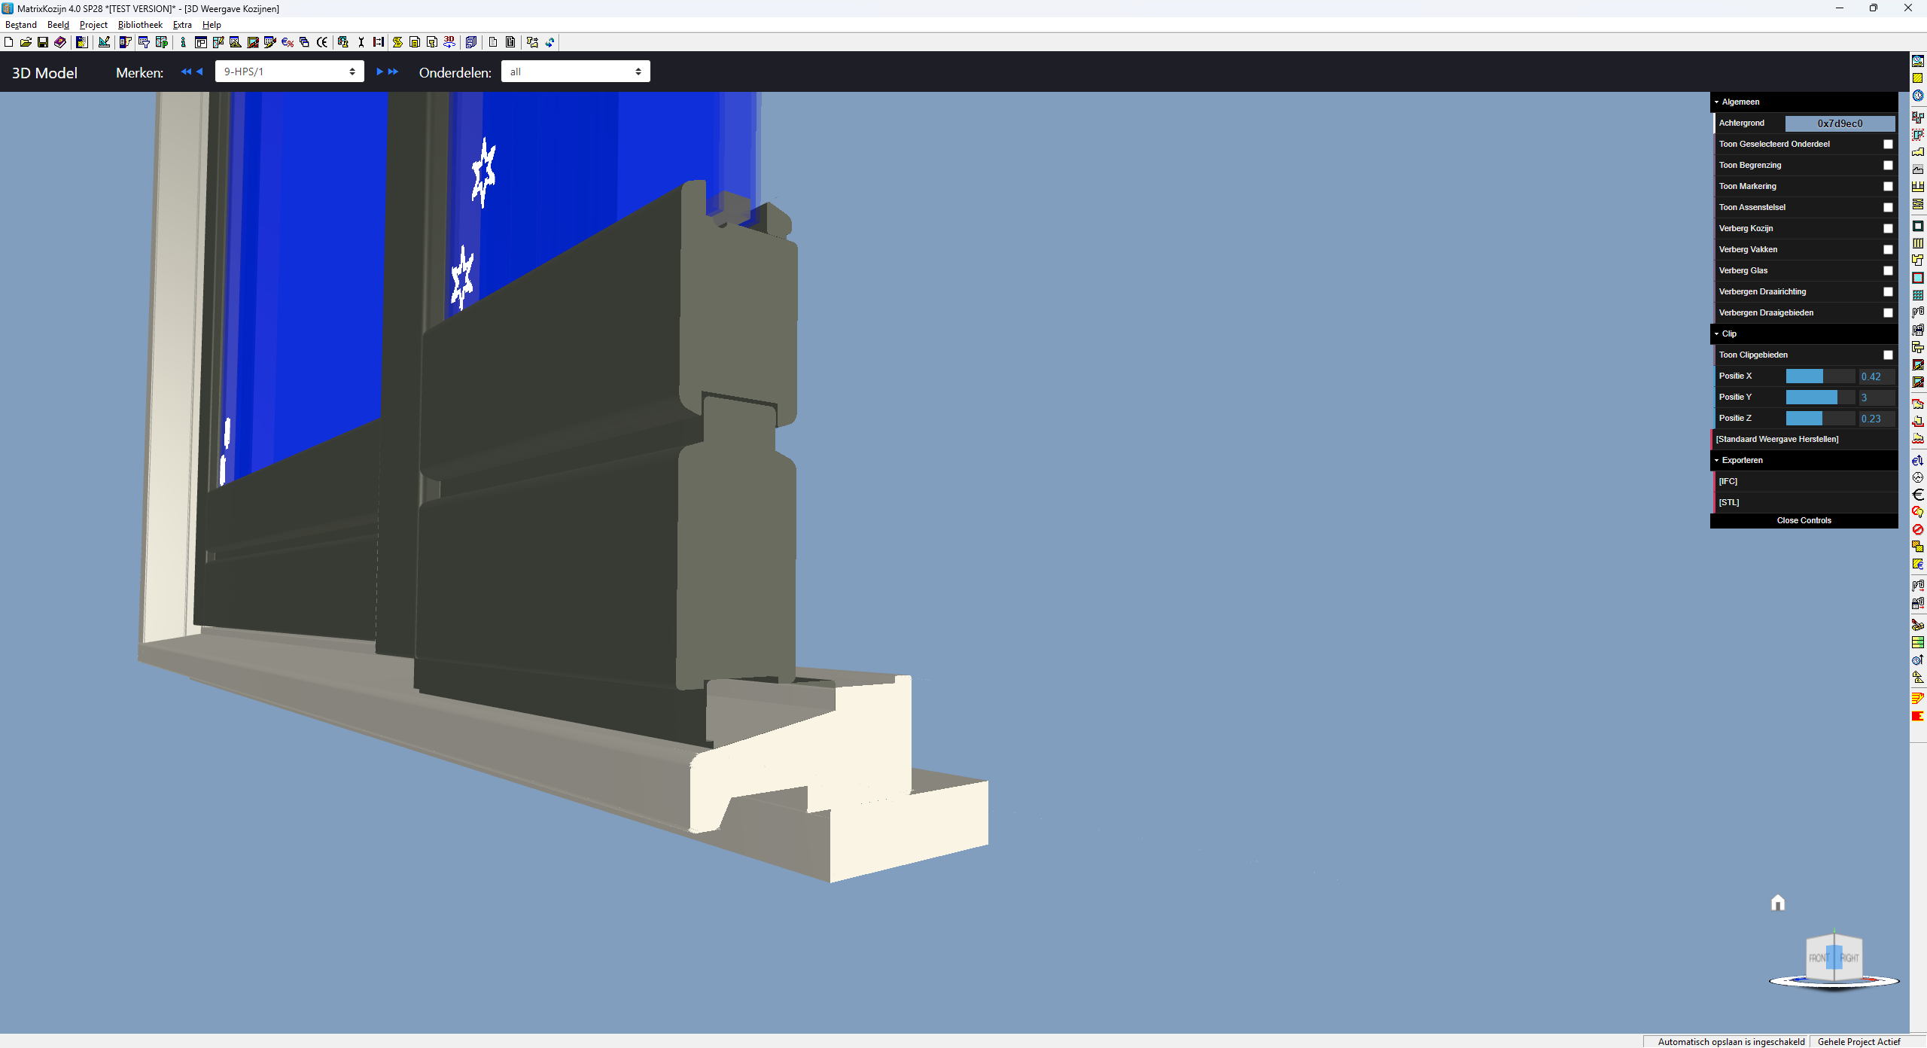The image size is (1927, 1048).
Task: Click the 3D view toolbar icon
Action: 449,42
